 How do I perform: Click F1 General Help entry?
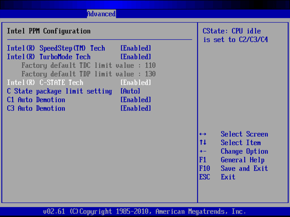pyautogui.click(x=232, y=160)
